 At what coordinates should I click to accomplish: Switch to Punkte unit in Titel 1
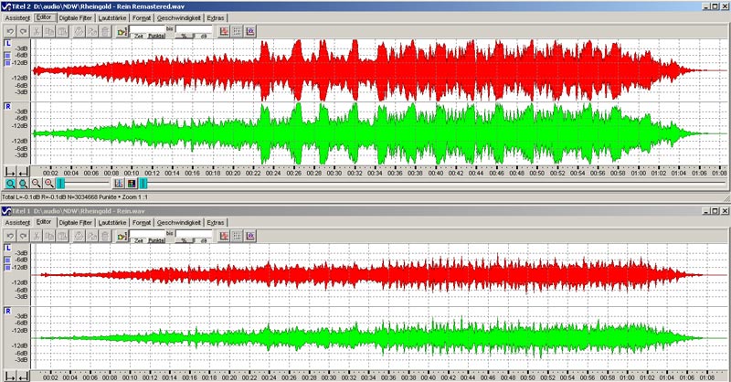point(156,240)
